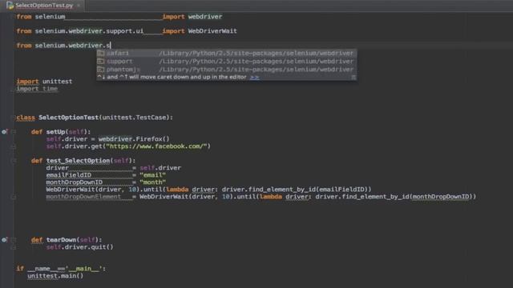Screen dimensions: 513x288
Task: Click the package icon beside phantomjs
Action: 101,70
